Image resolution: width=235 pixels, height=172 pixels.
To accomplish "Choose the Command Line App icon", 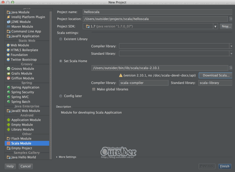I will click(9, 32).
